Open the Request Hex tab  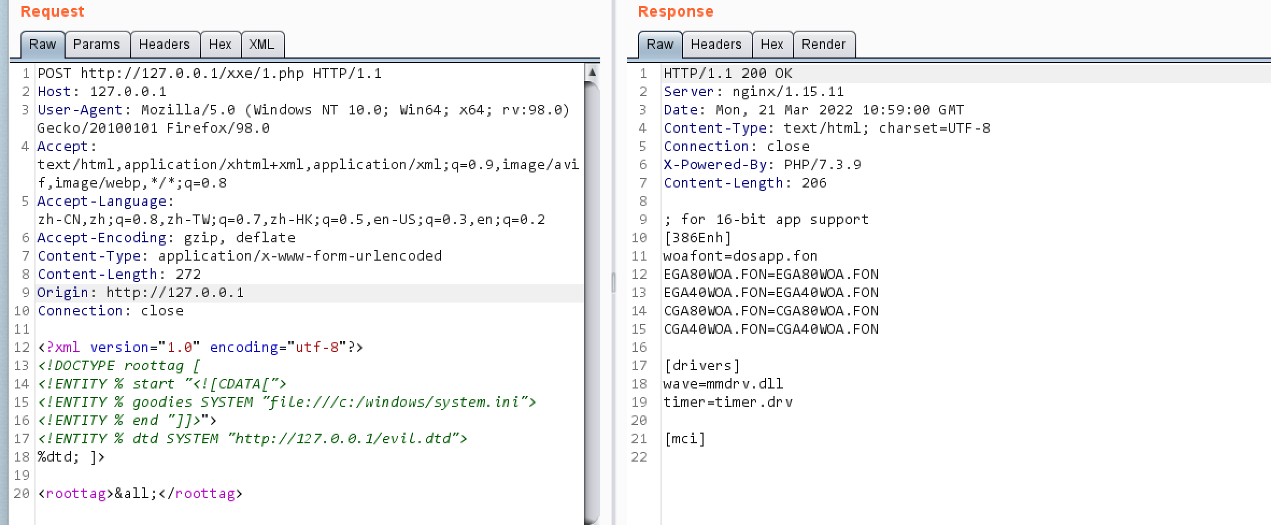click(x=221, y=45)
